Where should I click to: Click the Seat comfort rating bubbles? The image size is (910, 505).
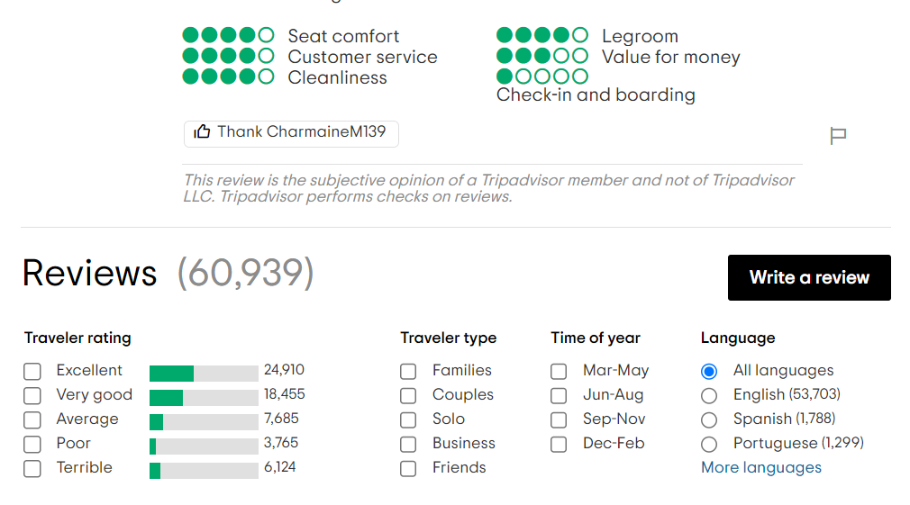(228, 35)
